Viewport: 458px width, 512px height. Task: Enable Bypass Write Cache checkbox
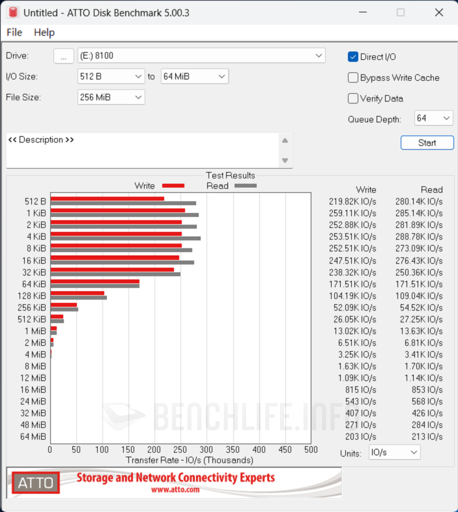click(353, 78)
